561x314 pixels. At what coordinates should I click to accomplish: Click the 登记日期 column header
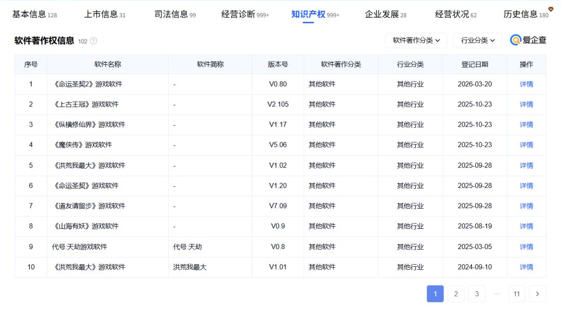tap(475, 64)
